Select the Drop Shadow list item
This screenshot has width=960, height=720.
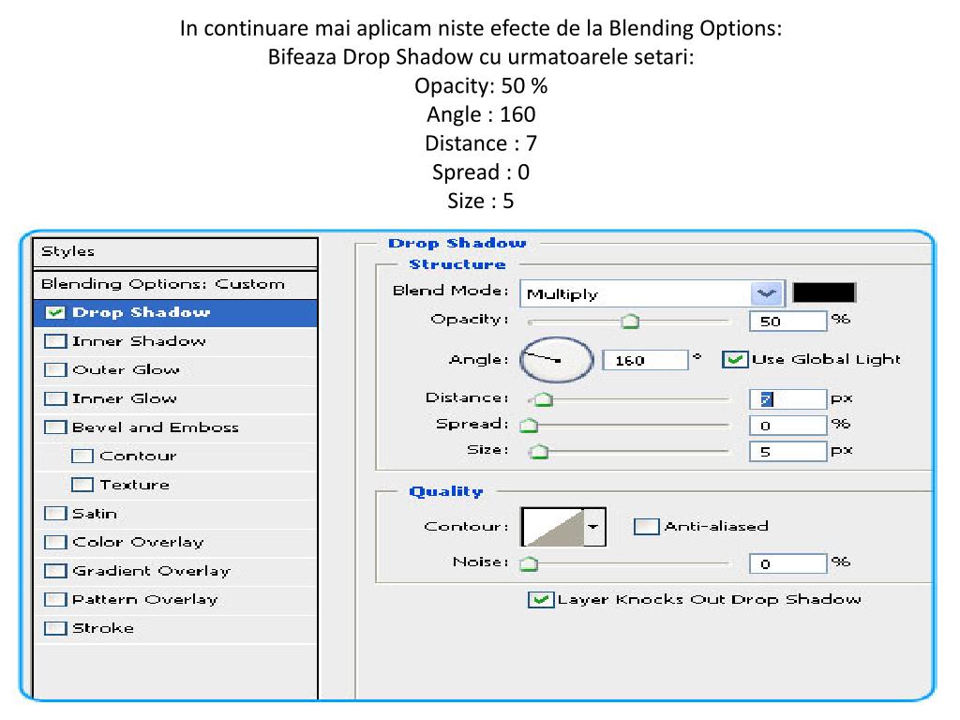[x=175, y=313]
